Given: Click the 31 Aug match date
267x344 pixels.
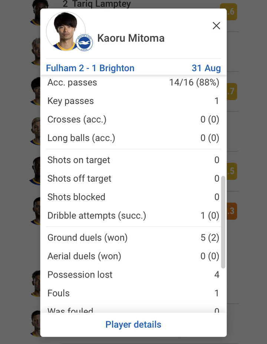Looking at the screenshot, I should coord(206,68).
